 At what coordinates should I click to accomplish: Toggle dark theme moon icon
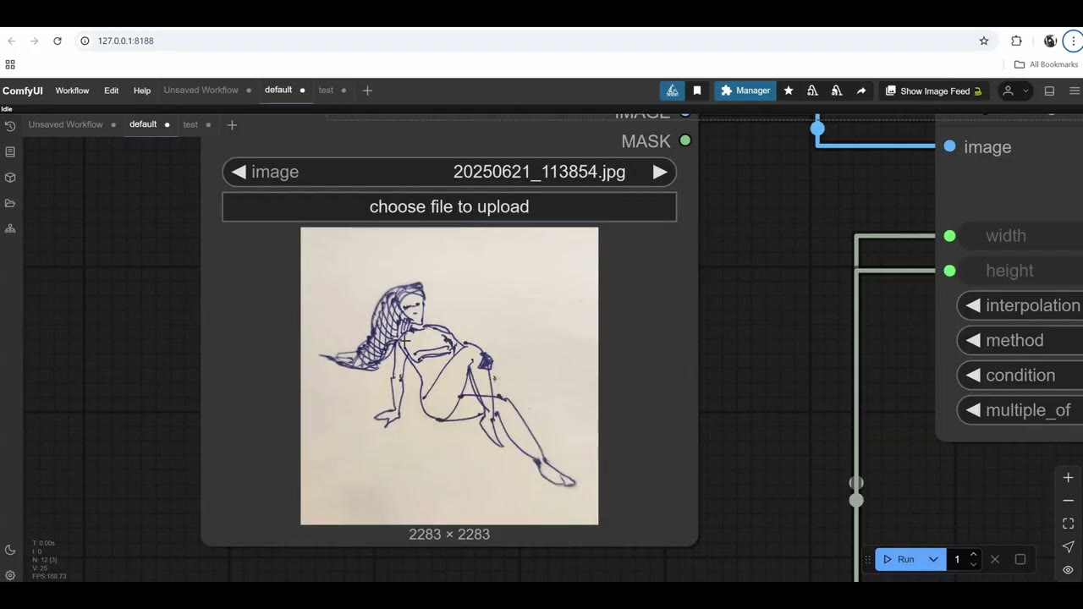click(x=10, y=550)
